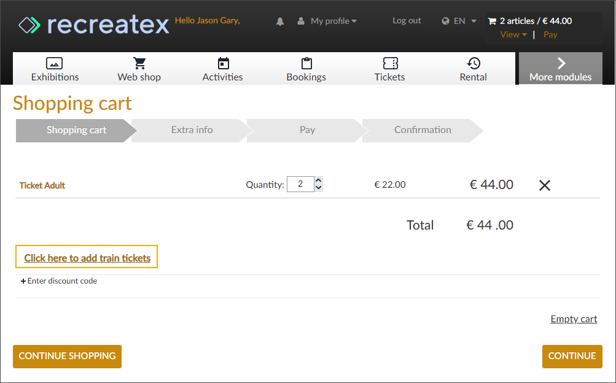Remove Ticket Adult using the X

(x=544, y=185)
